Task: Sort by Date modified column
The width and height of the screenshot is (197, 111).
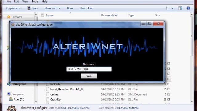Action: (x=110, y=15)
